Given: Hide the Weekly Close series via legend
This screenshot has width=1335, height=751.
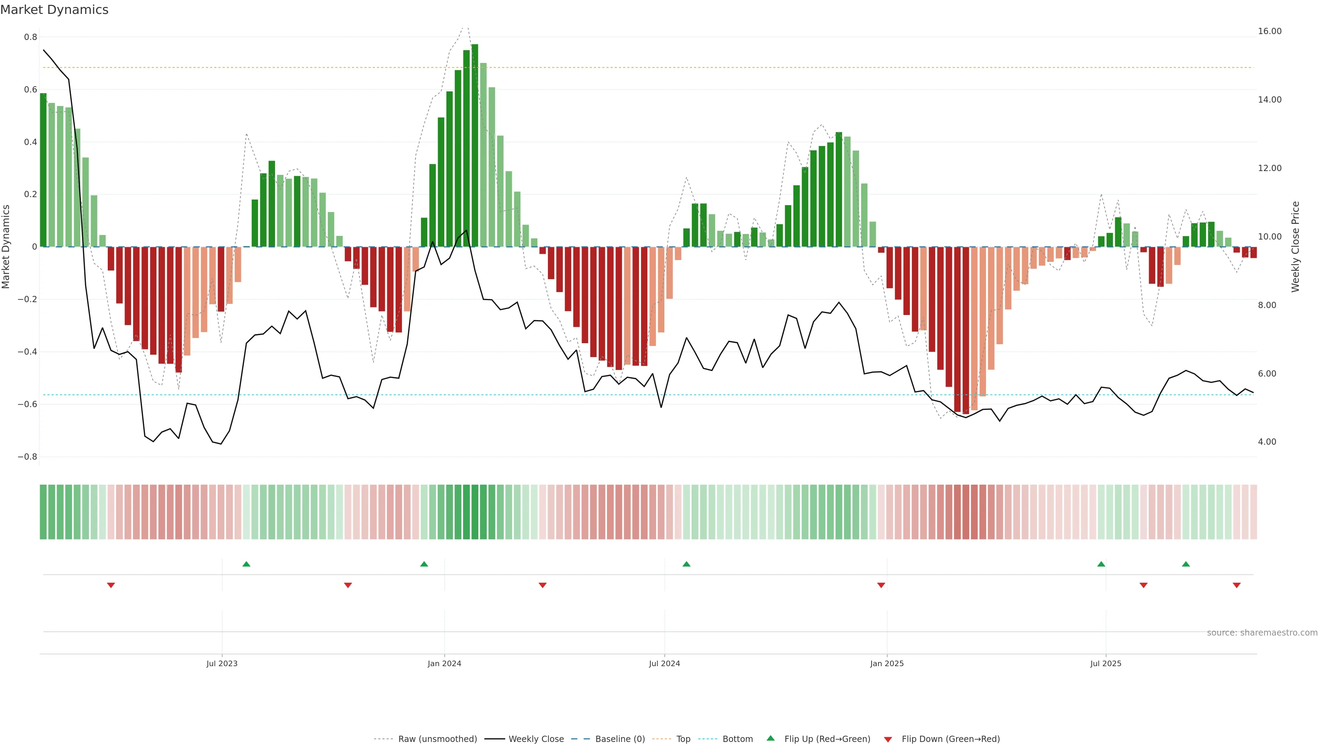Looking at the screenshot, I should [536, 739].
